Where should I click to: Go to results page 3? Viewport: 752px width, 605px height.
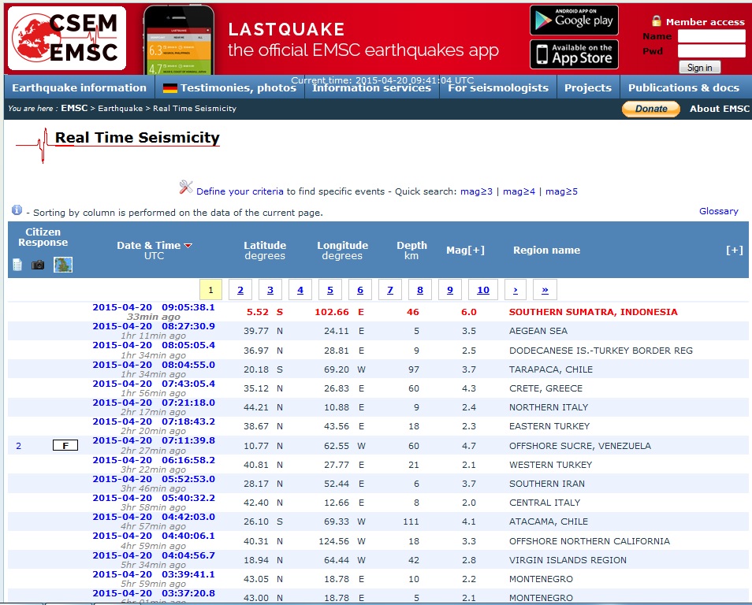270,290
